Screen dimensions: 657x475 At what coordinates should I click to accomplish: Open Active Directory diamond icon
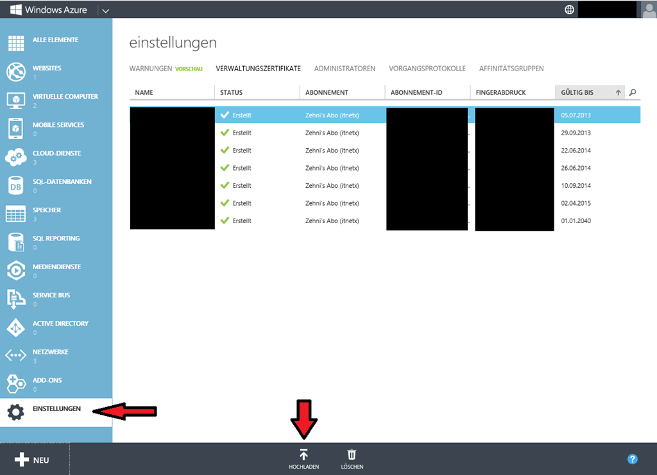[x=15, y=327]
